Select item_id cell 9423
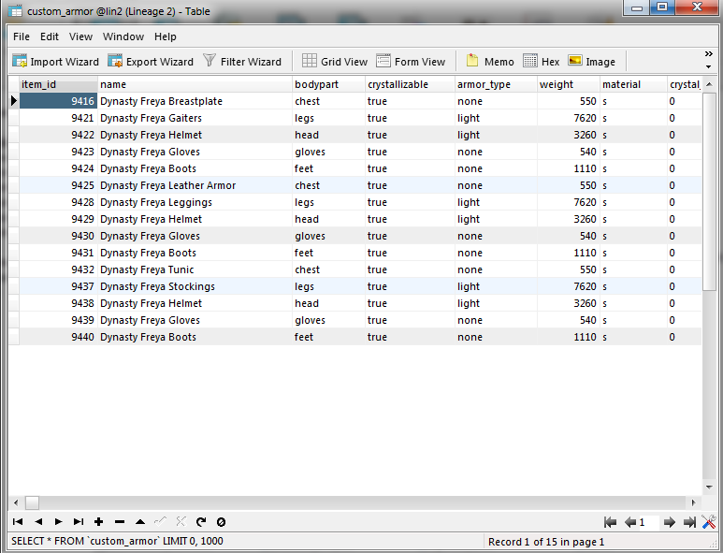Image resolution: width=723 pixels, height=553 pixels. tap(58, 152)
